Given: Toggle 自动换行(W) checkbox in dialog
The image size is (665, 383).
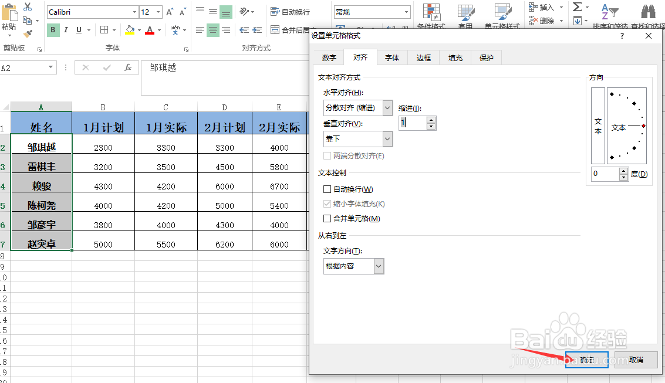Looking at the screenshot, I should [327, 189].
